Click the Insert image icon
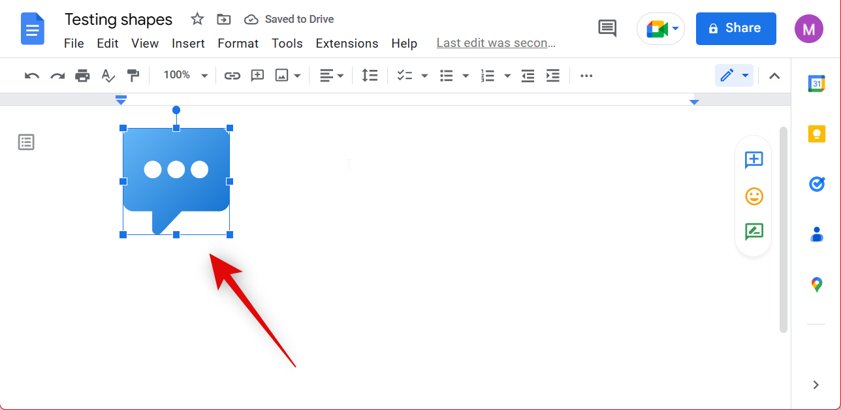This screenshot has width=841, height=410. pos(281,76)
